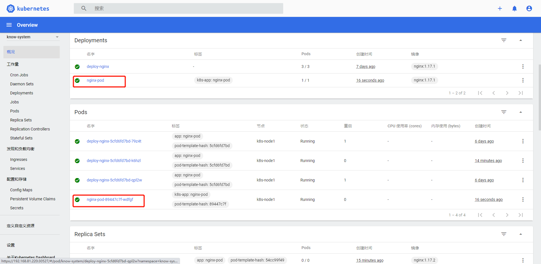Screen dimensions: 541x264
Task: Select 概况 in the sidebar
Action: [11, 52]
